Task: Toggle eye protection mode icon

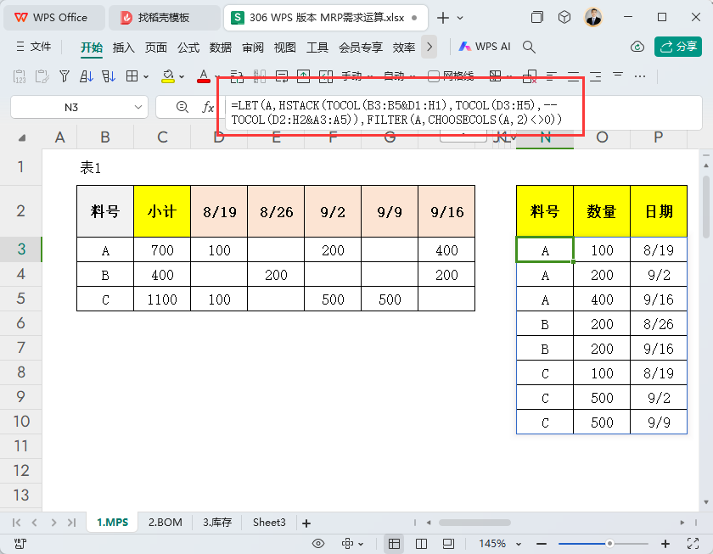Action: tap(318, 544)
